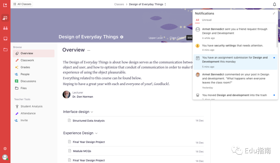Click the Invite label under Teacher Tools
This screenshot has width=280, height=163.
point(24,120)
